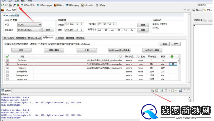Image resolution: width=214 pixels, height=121 pixels.
Task: Pin the console view icon
Action: (x=162, y=90)
